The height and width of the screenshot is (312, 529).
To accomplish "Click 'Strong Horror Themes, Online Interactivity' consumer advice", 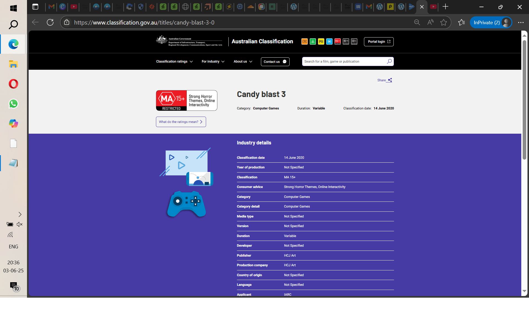I will [315, 187].
